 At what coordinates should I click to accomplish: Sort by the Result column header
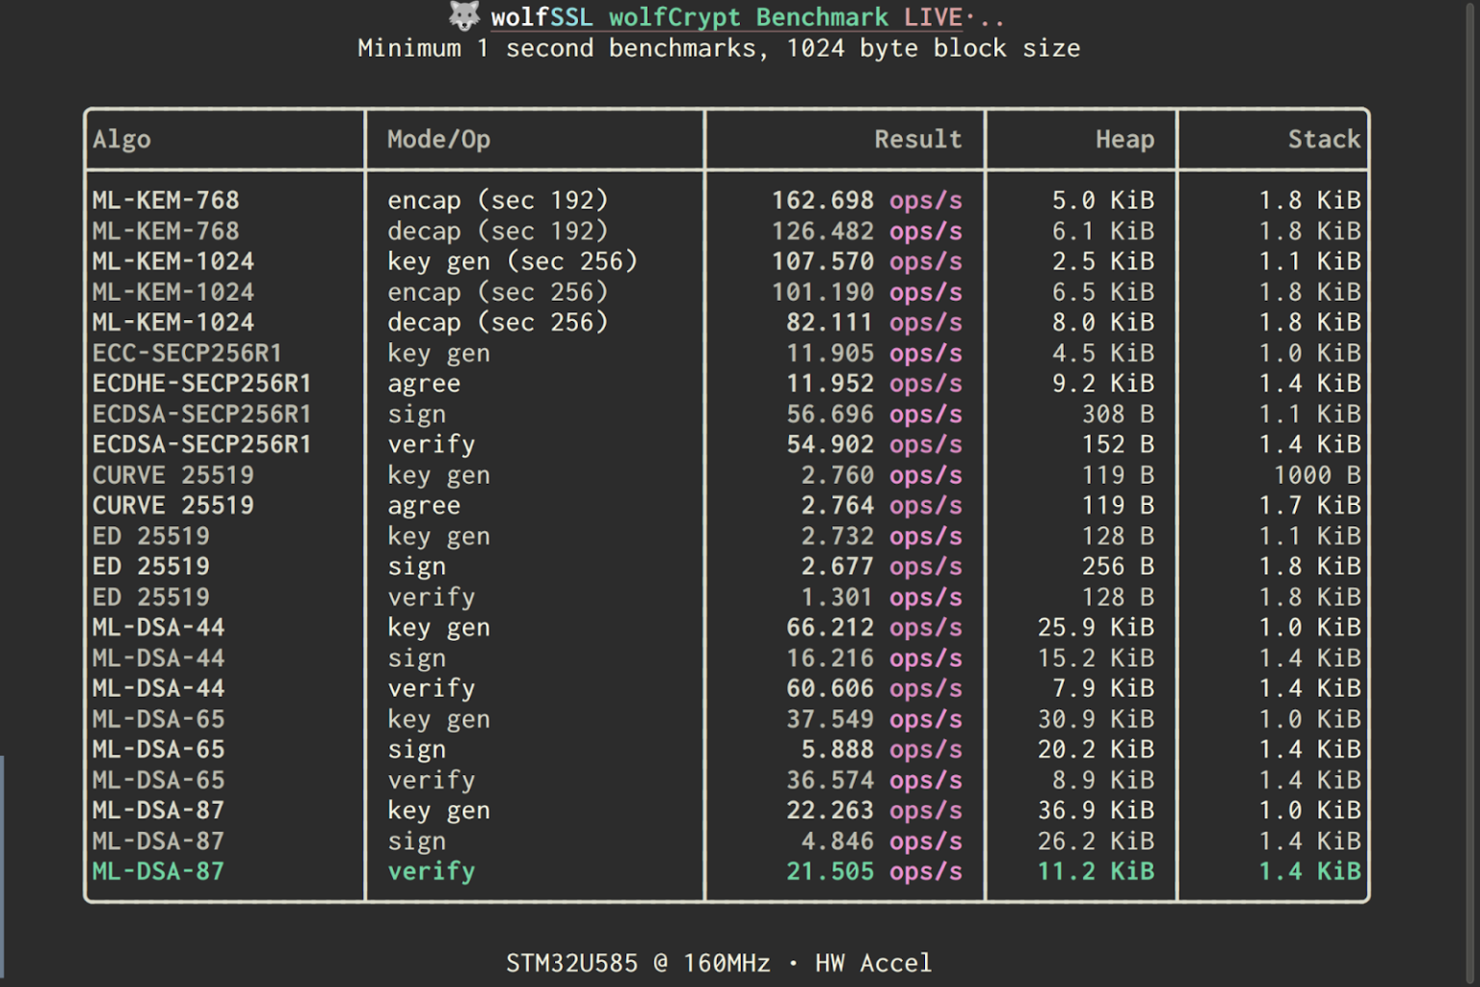917,139
